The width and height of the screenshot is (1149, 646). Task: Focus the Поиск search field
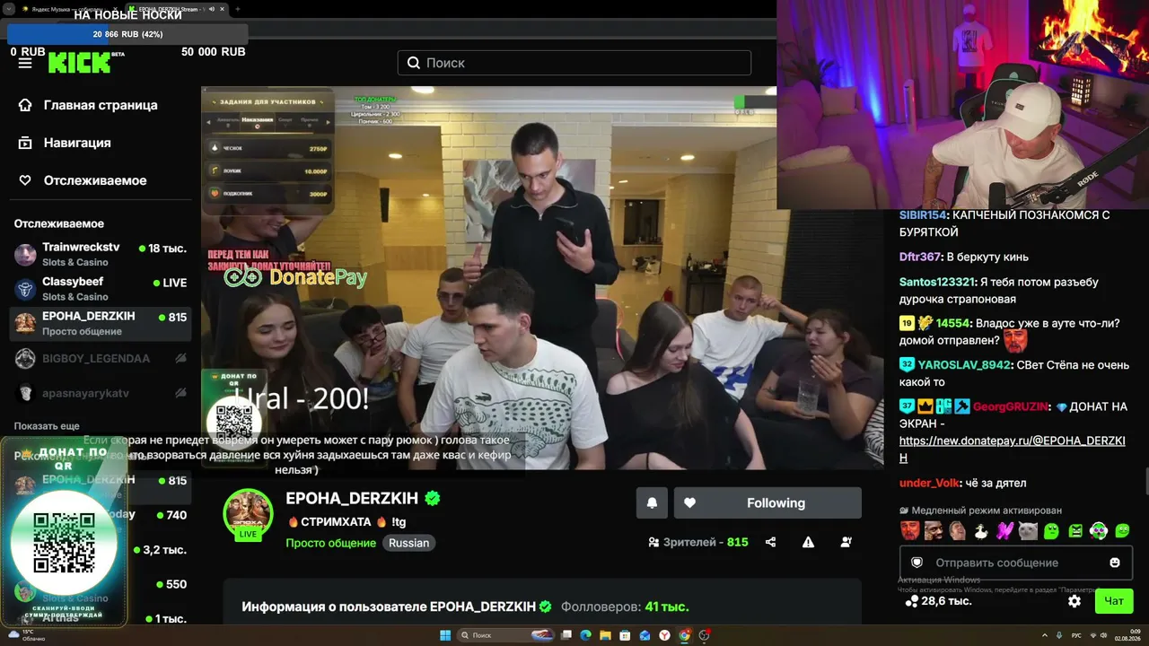pyautogui.click(x=574, y=63)
